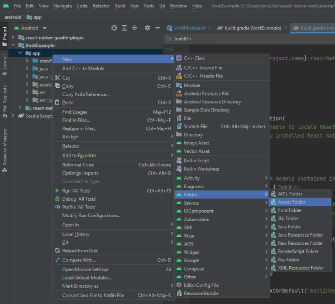The image size is (335, 304).
Task: Click the Resource Bundle icon
Action: click(x=179, y=293)
